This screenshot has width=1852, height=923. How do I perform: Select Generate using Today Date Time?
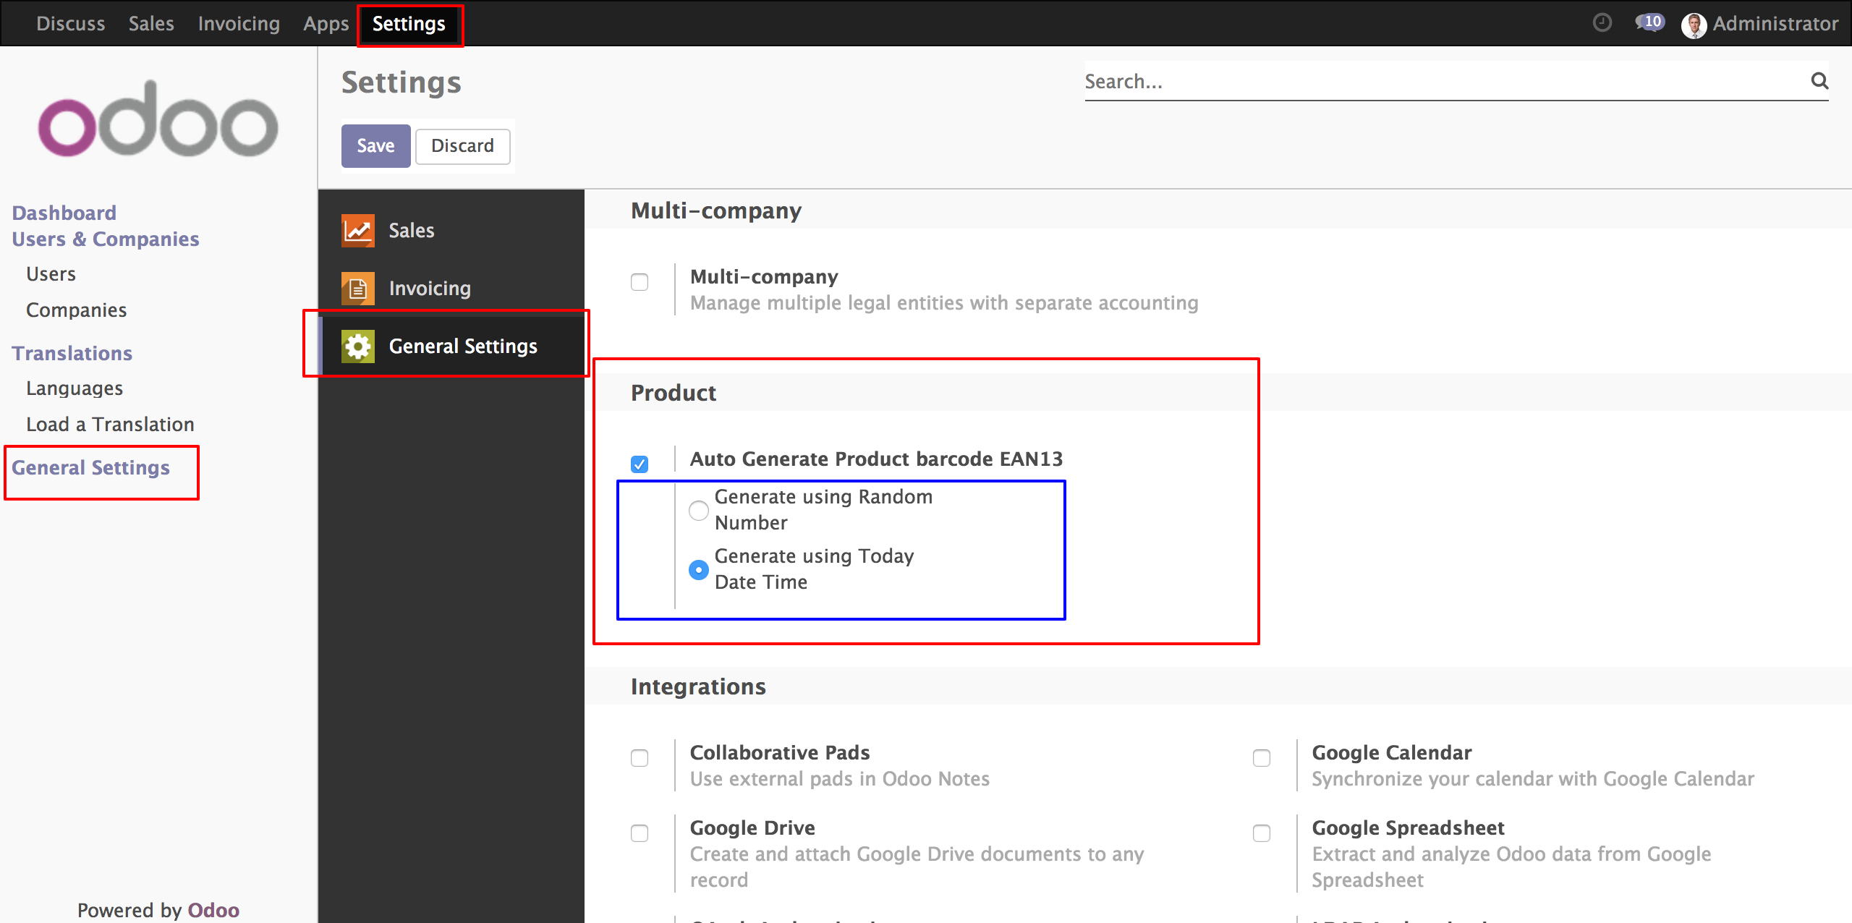(x=699, y=570)
